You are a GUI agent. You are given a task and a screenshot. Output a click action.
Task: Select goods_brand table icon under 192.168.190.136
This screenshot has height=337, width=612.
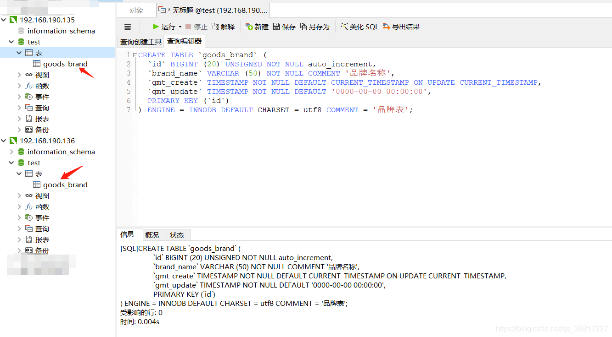[37, 185]
